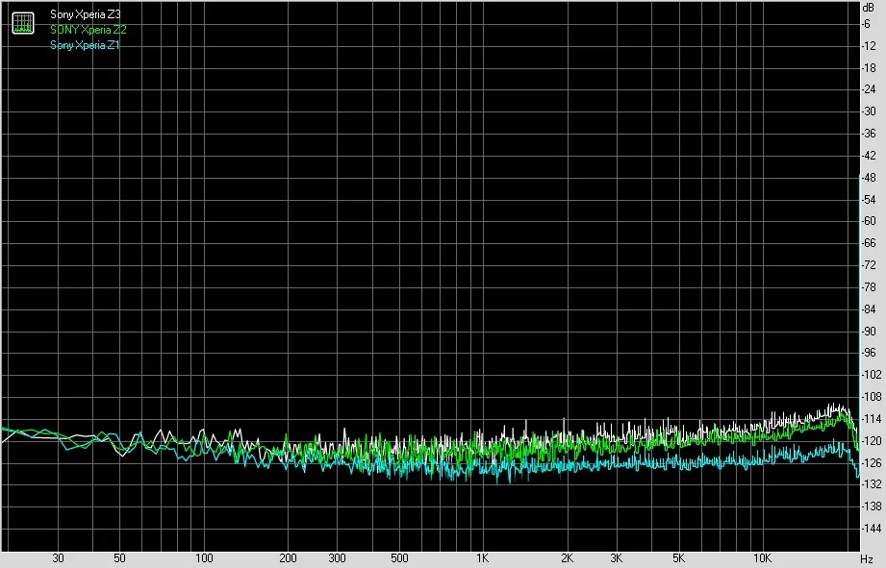Click the -78 dB axis value
This screenshot has height=568, width=886.
point(869,286)
